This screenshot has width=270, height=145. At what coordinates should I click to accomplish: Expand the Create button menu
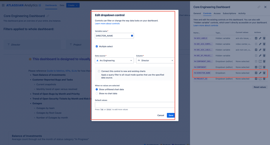coord(73,5)
